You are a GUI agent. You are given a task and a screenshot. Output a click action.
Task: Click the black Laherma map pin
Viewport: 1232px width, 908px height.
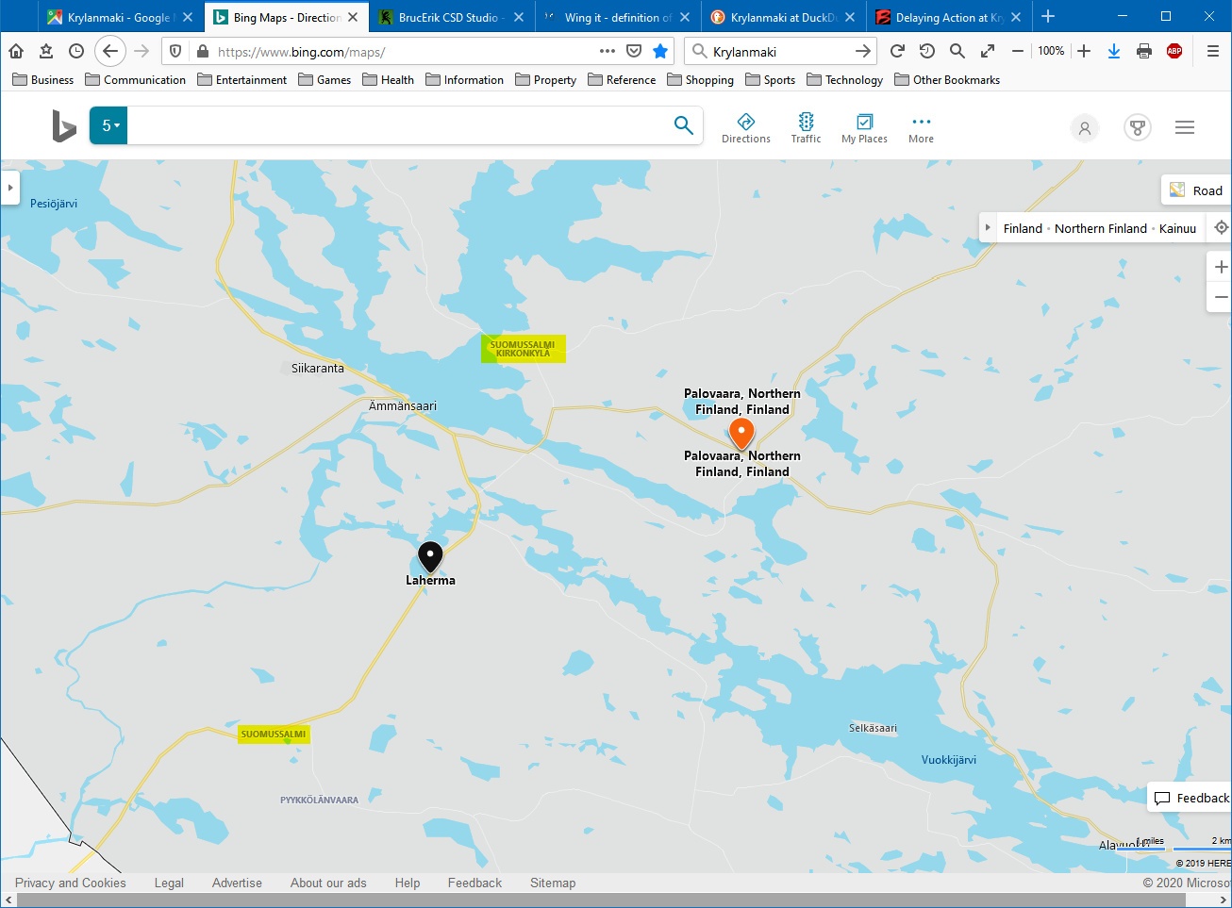pos(430,556)
